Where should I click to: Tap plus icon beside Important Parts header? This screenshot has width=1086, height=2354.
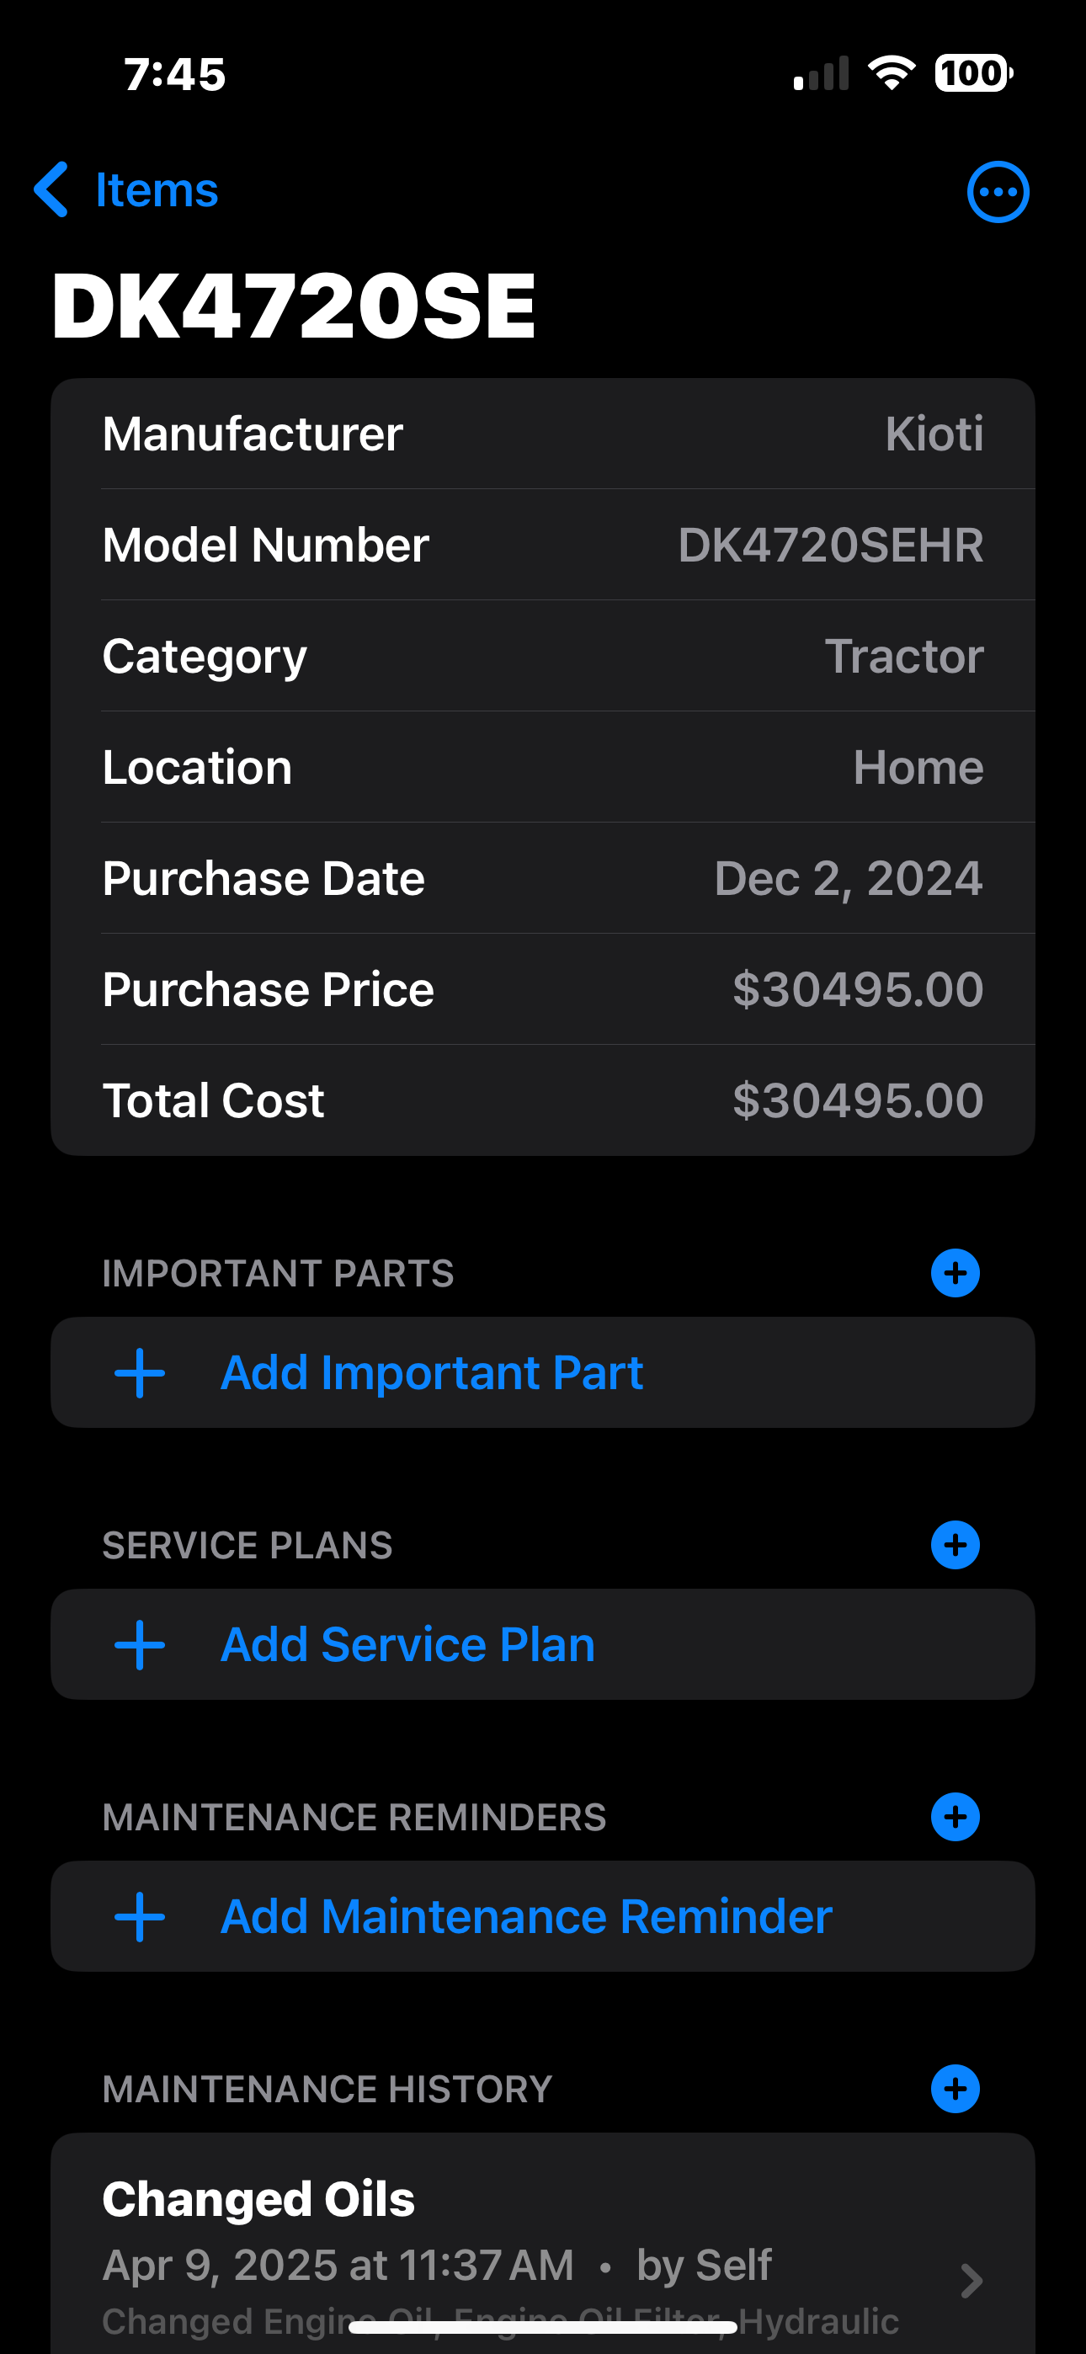pos(956,1273)
